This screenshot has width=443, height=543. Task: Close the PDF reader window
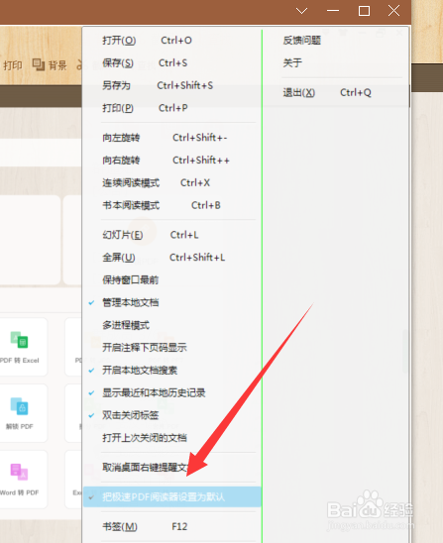393,11
